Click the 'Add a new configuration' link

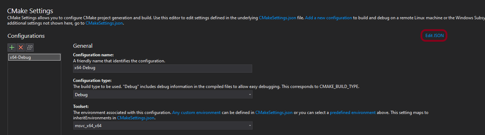click(x=328, y=17)
